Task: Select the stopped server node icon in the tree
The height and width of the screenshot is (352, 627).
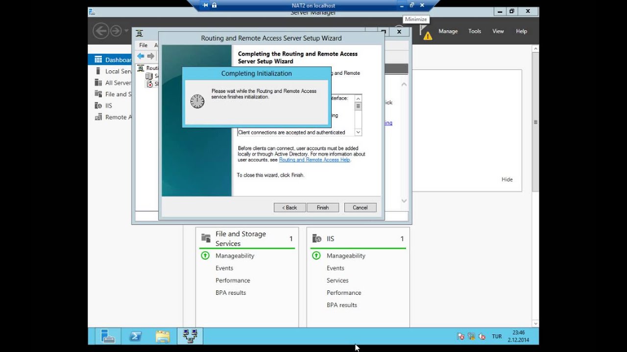Action: [149, 84]
